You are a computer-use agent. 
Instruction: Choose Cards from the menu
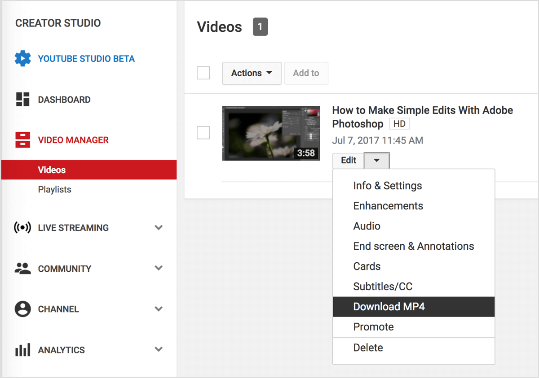tap(414, 266)
